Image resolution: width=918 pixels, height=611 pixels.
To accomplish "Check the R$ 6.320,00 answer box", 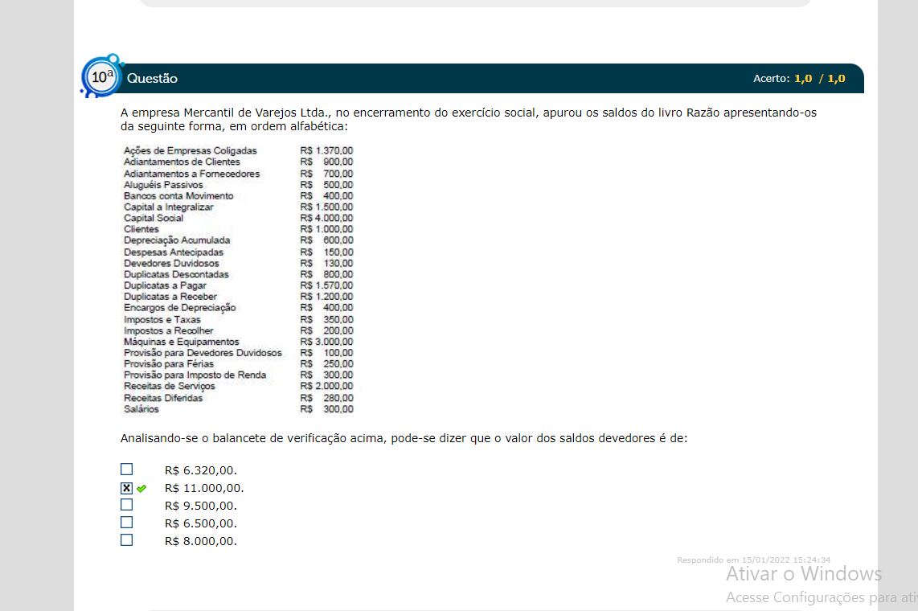I will pos(126,470).
